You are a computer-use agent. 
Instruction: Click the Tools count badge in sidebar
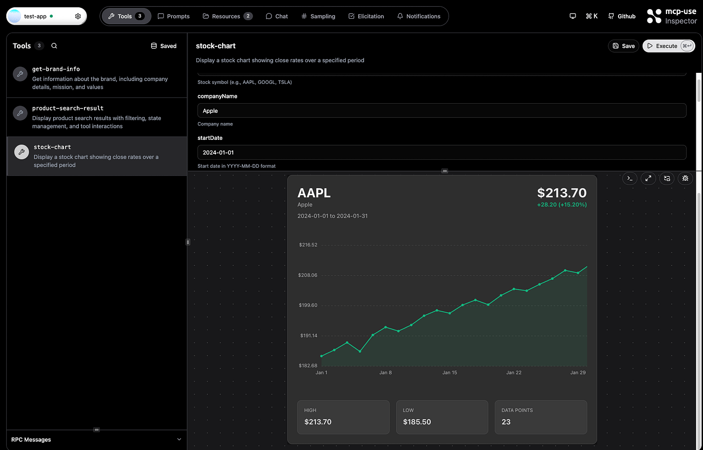point(39,46)
